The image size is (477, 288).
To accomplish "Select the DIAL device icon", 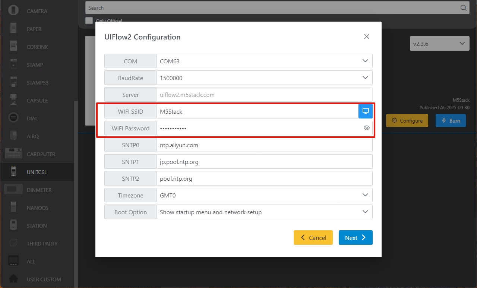I will click(13, 118).
